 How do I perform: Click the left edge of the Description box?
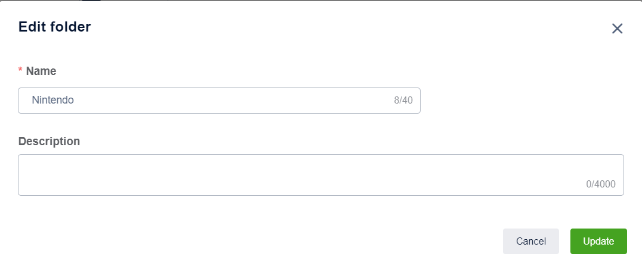point(24,175)
